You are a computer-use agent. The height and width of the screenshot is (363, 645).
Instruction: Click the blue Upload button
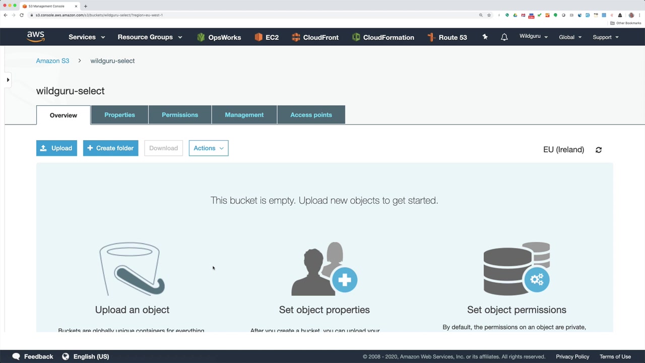pos(56,148)
